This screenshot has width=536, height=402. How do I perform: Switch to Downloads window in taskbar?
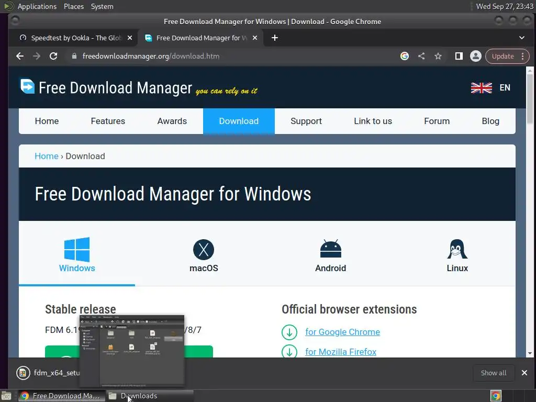tap(150, 396)
